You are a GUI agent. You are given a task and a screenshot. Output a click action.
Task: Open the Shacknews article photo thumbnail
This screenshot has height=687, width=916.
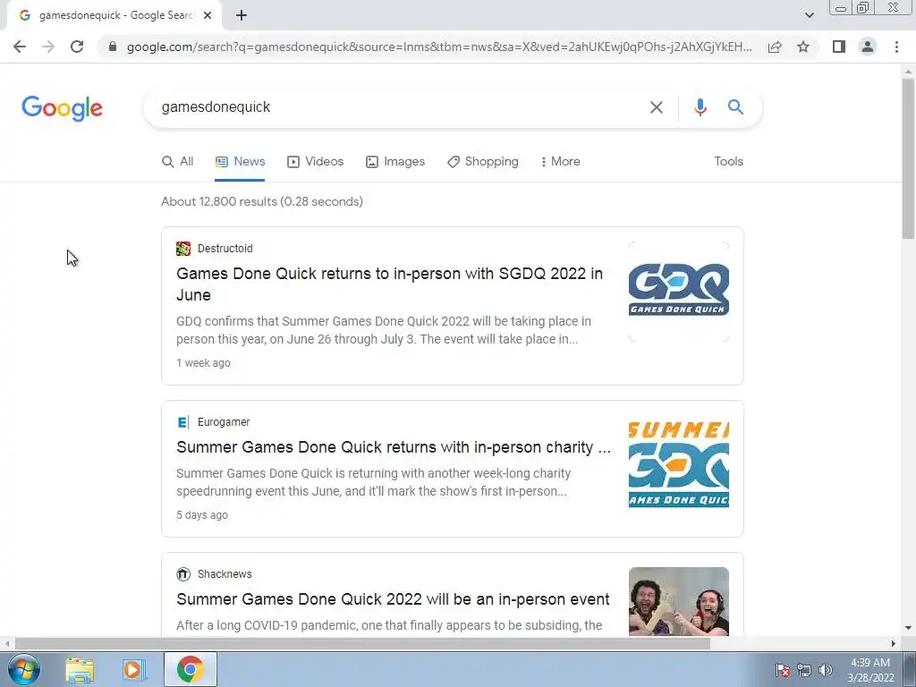[x=679, y=601]
